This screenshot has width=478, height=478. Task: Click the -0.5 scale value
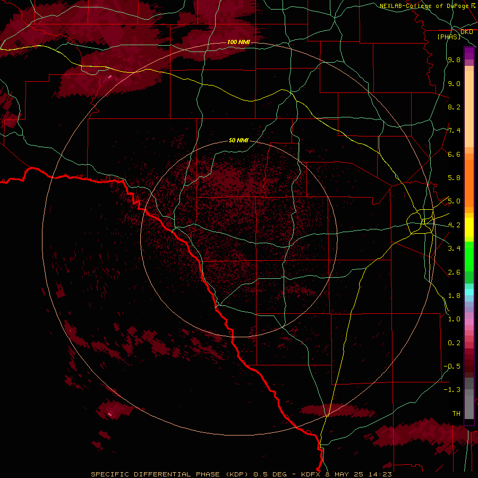click(x=452, y=366)
